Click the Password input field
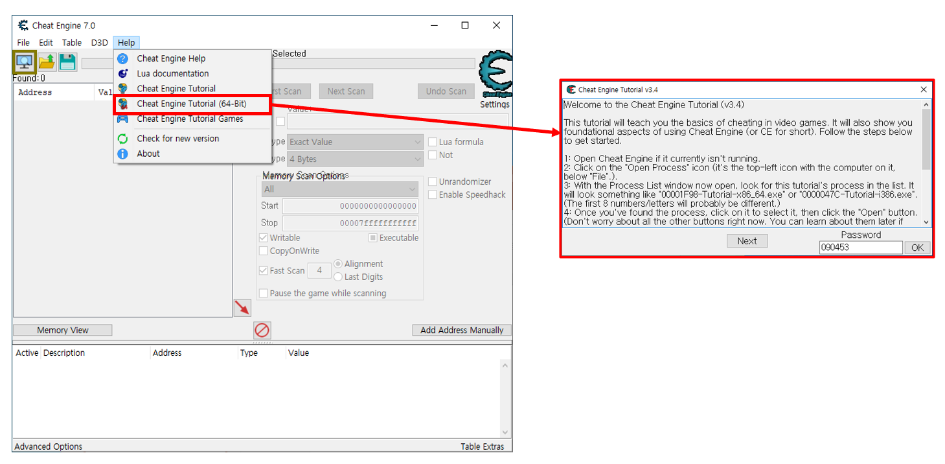Image resolution: width=945 pixels, height=464 pixels. coord(861,248)
